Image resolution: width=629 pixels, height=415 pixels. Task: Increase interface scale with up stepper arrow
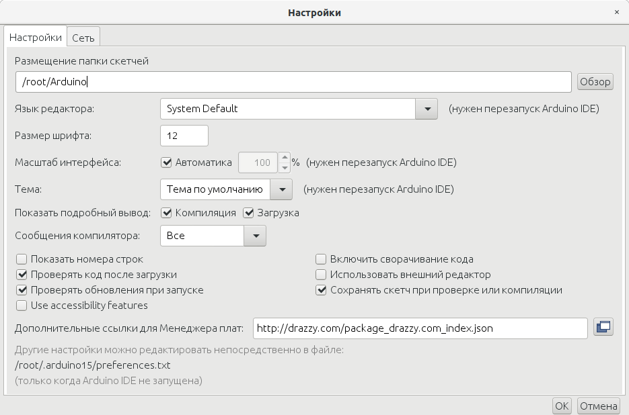pyautogui.click(x=285, y=157)
